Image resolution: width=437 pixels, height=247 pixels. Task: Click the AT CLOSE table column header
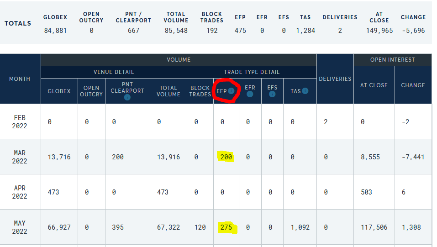(x=374, y=85)
